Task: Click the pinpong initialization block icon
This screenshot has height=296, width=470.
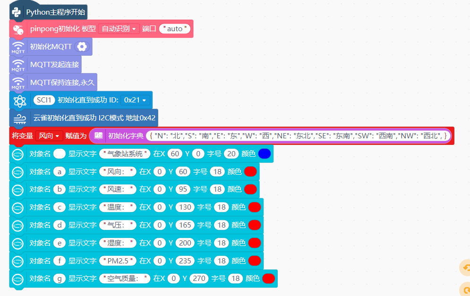Action: click(18, 29)
